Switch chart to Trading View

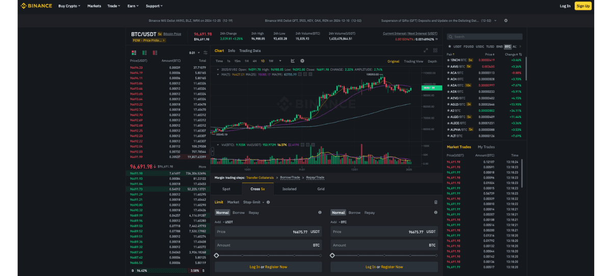(414, 61)
